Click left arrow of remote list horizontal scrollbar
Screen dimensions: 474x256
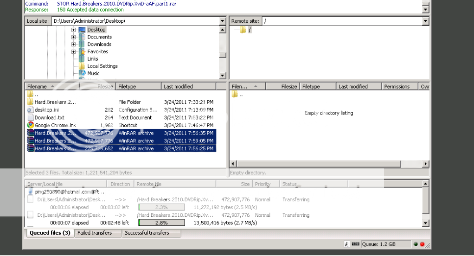tap(233, 164)
